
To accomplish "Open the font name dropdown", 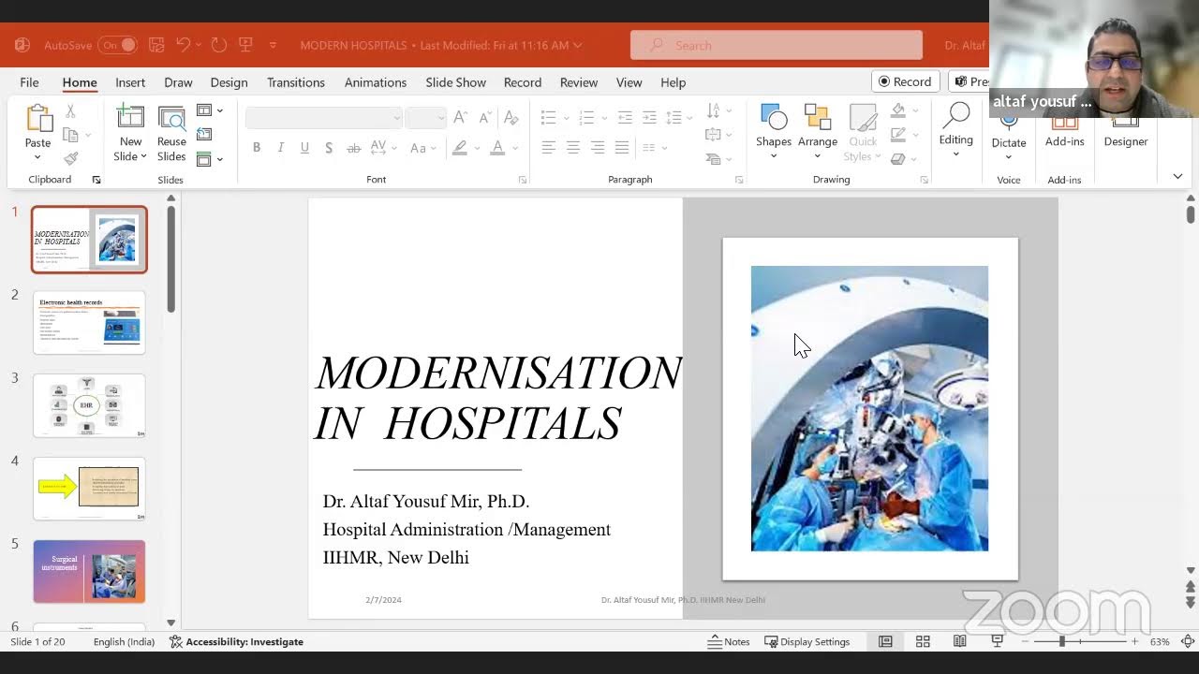I will (x=397, y=118).
